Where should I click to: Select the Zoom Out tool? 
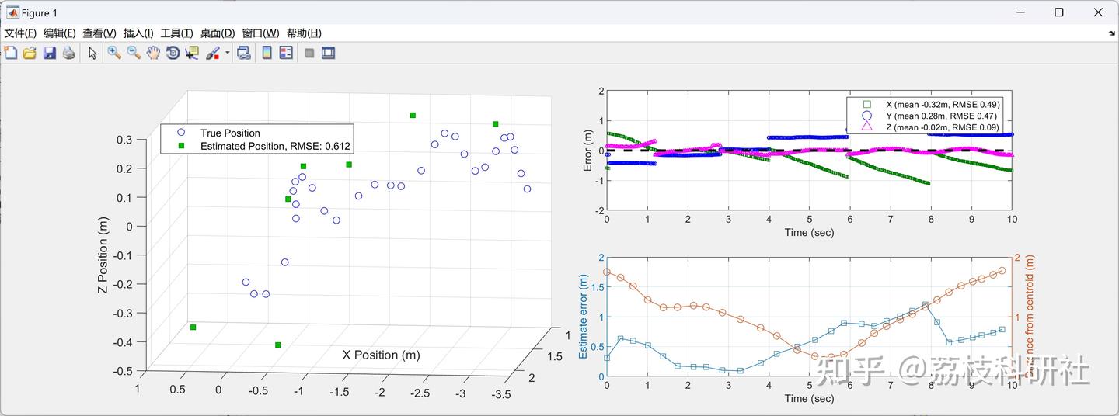click(x=134, y=53)
